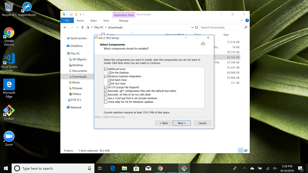Uncheck Git Bash Here
308x173 pixels.
[x=109, y=80]
